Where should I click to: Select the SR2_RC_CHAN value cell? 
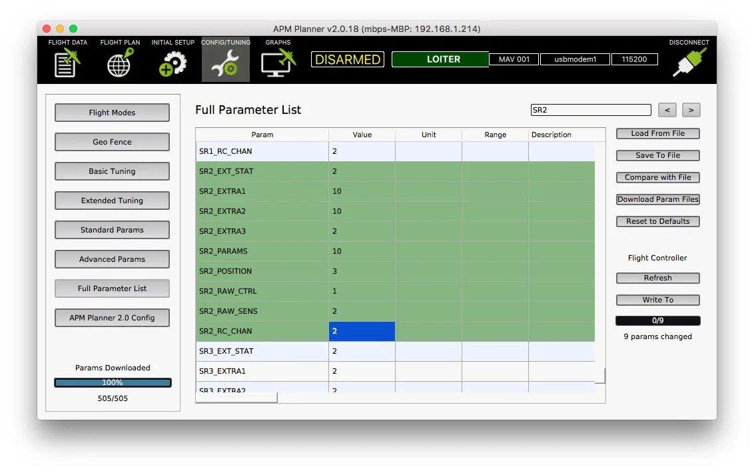point(362,331)
